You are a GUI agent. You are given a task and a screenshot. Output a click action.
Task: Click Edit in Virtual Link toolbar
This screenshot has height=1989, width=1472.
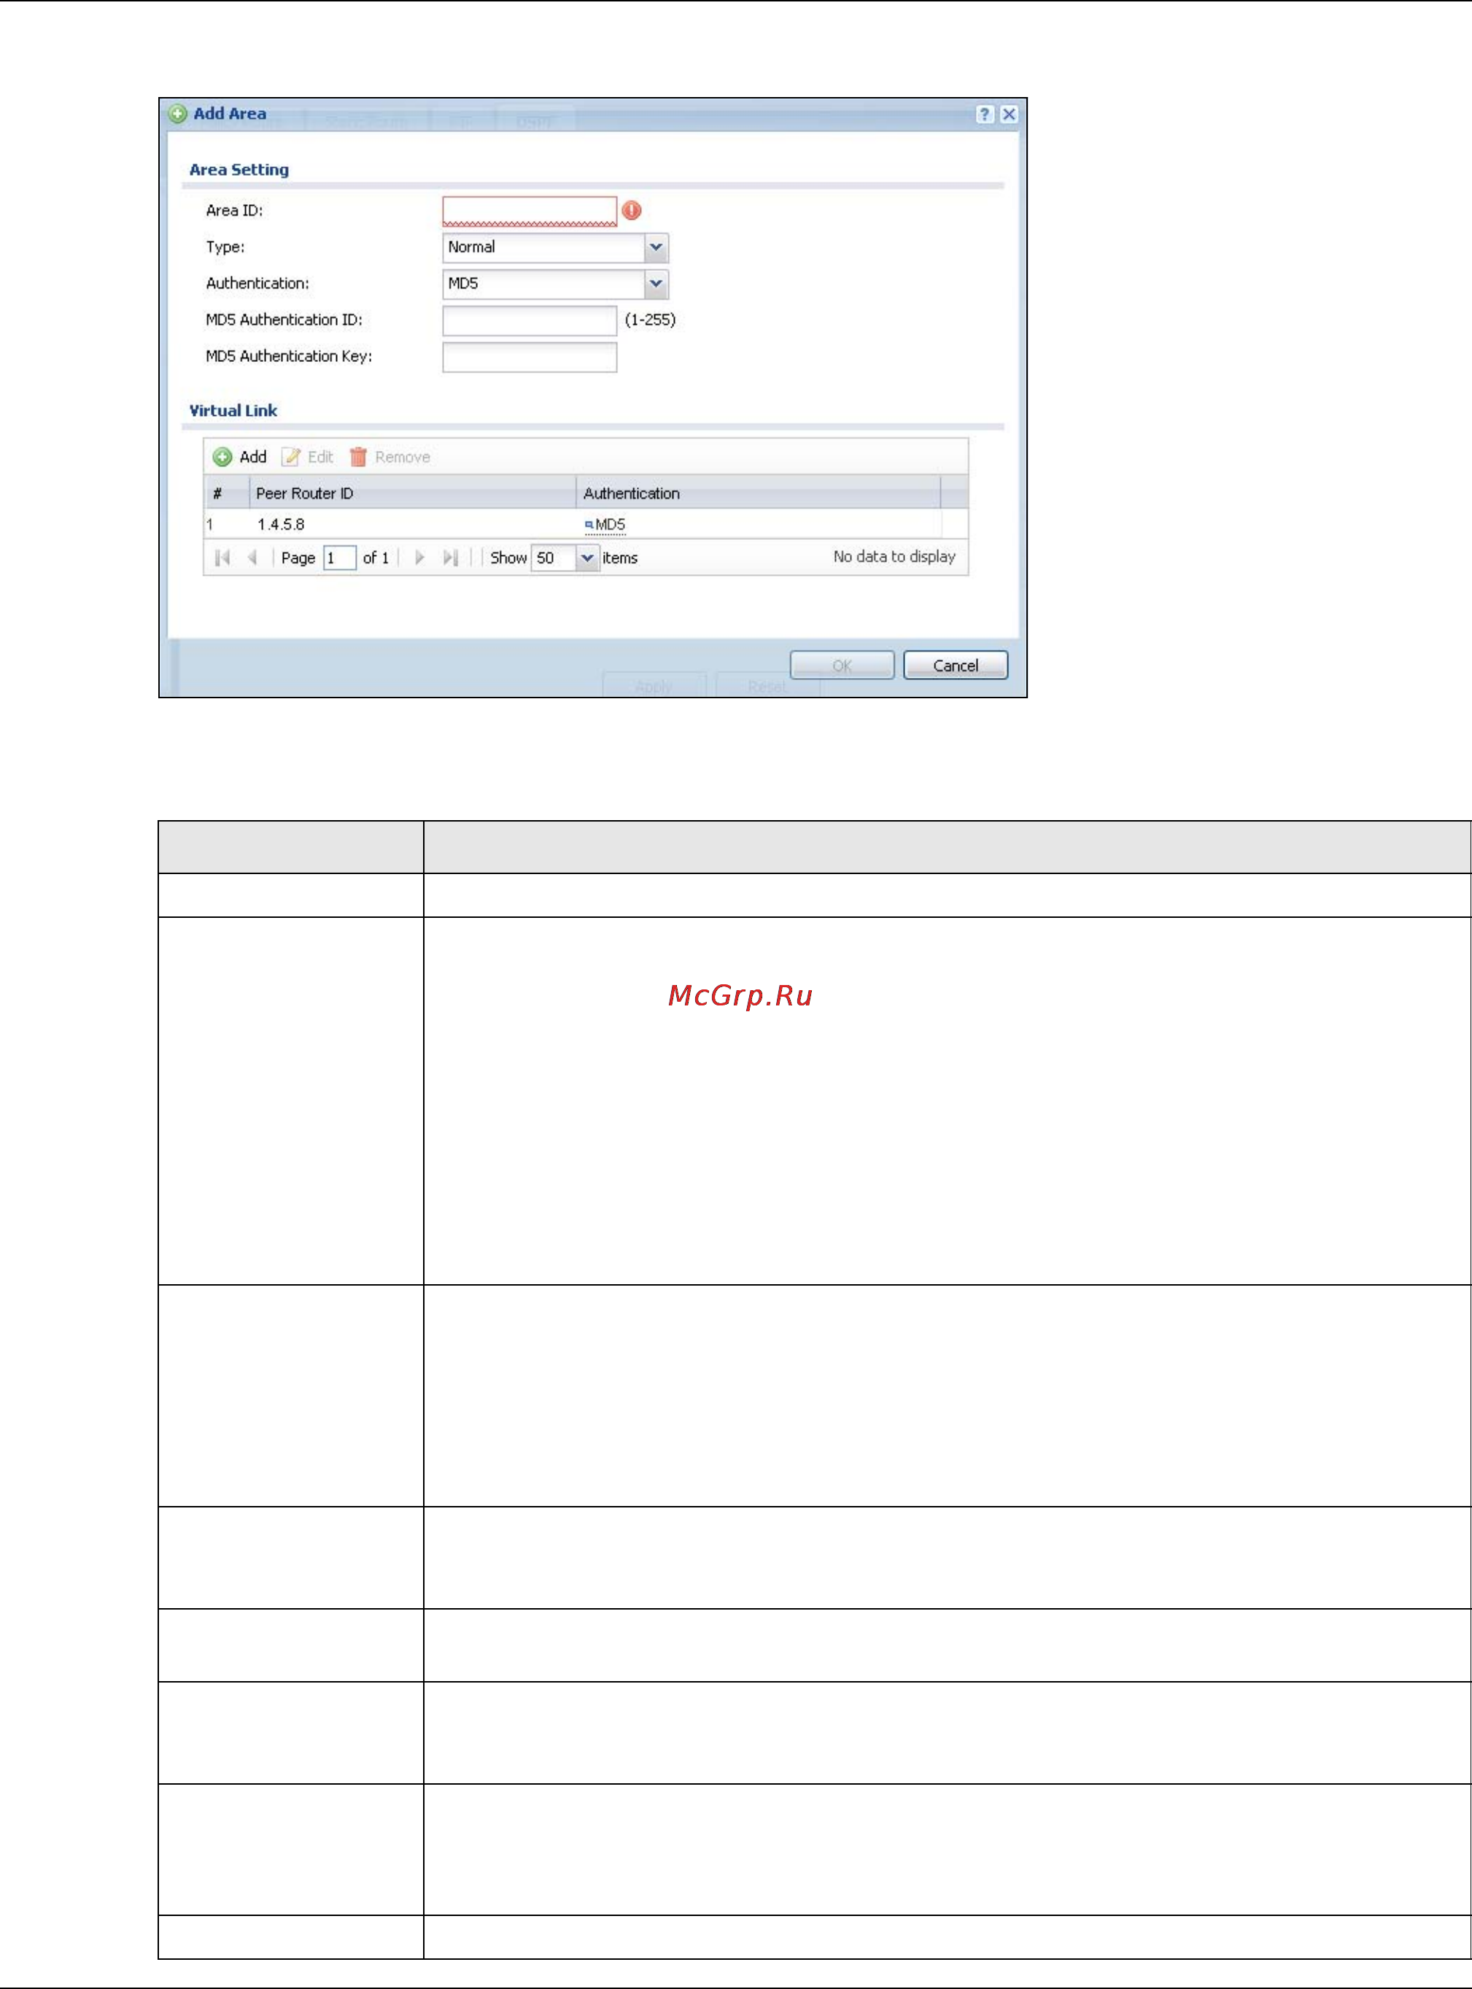(x=307, y=457)
